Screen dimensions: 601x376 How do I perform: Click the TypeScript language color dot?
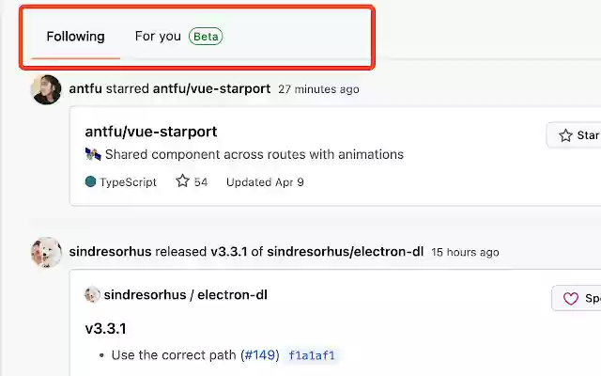pyautogui.click(x=90, y=182)
